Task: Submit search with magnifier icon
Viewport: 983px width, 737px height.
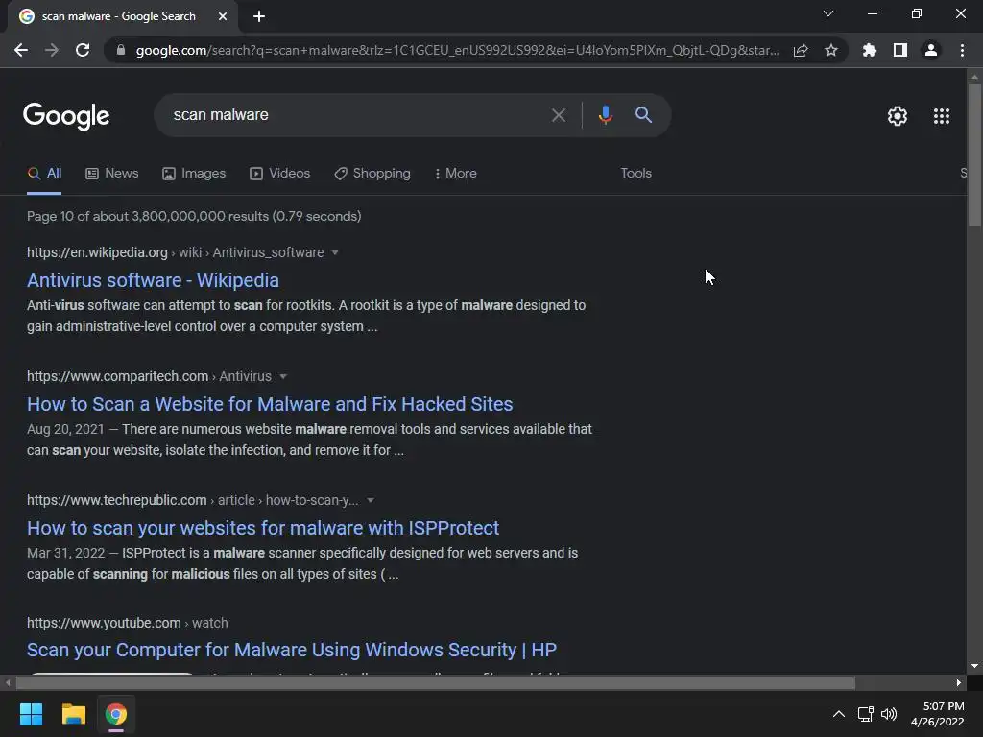Action: coord(643,115)
